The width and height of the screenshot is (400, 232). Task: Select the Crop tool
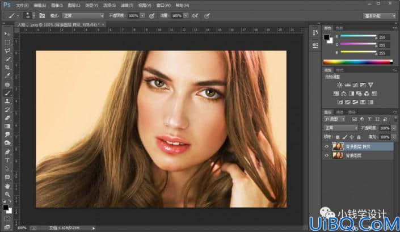(x=7, y=68)
